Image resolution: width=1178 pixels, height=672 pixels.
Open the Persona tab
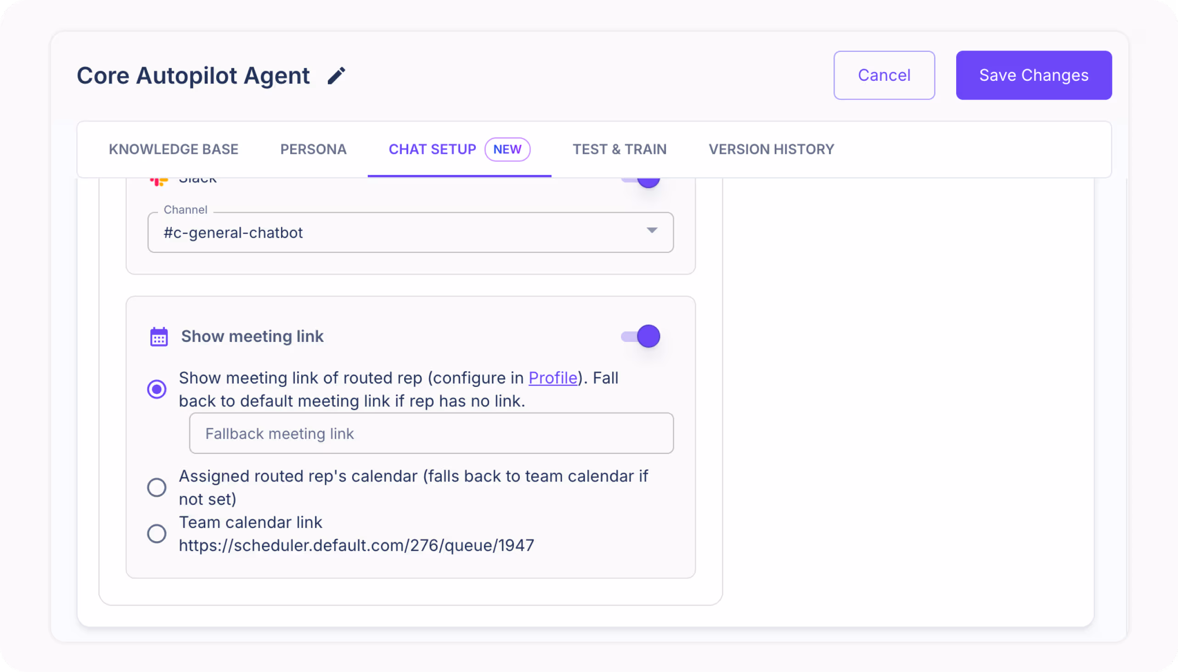[313, 149]
